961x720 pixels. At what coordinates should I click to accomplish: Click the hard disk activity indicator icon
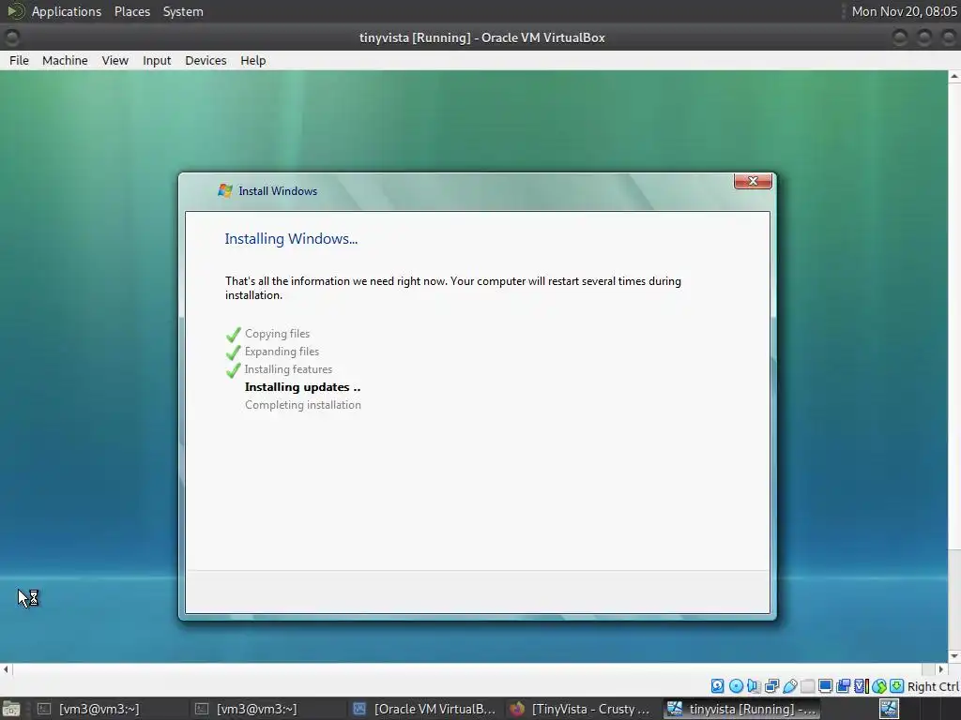pyautogui.click(x=717, y=686)
